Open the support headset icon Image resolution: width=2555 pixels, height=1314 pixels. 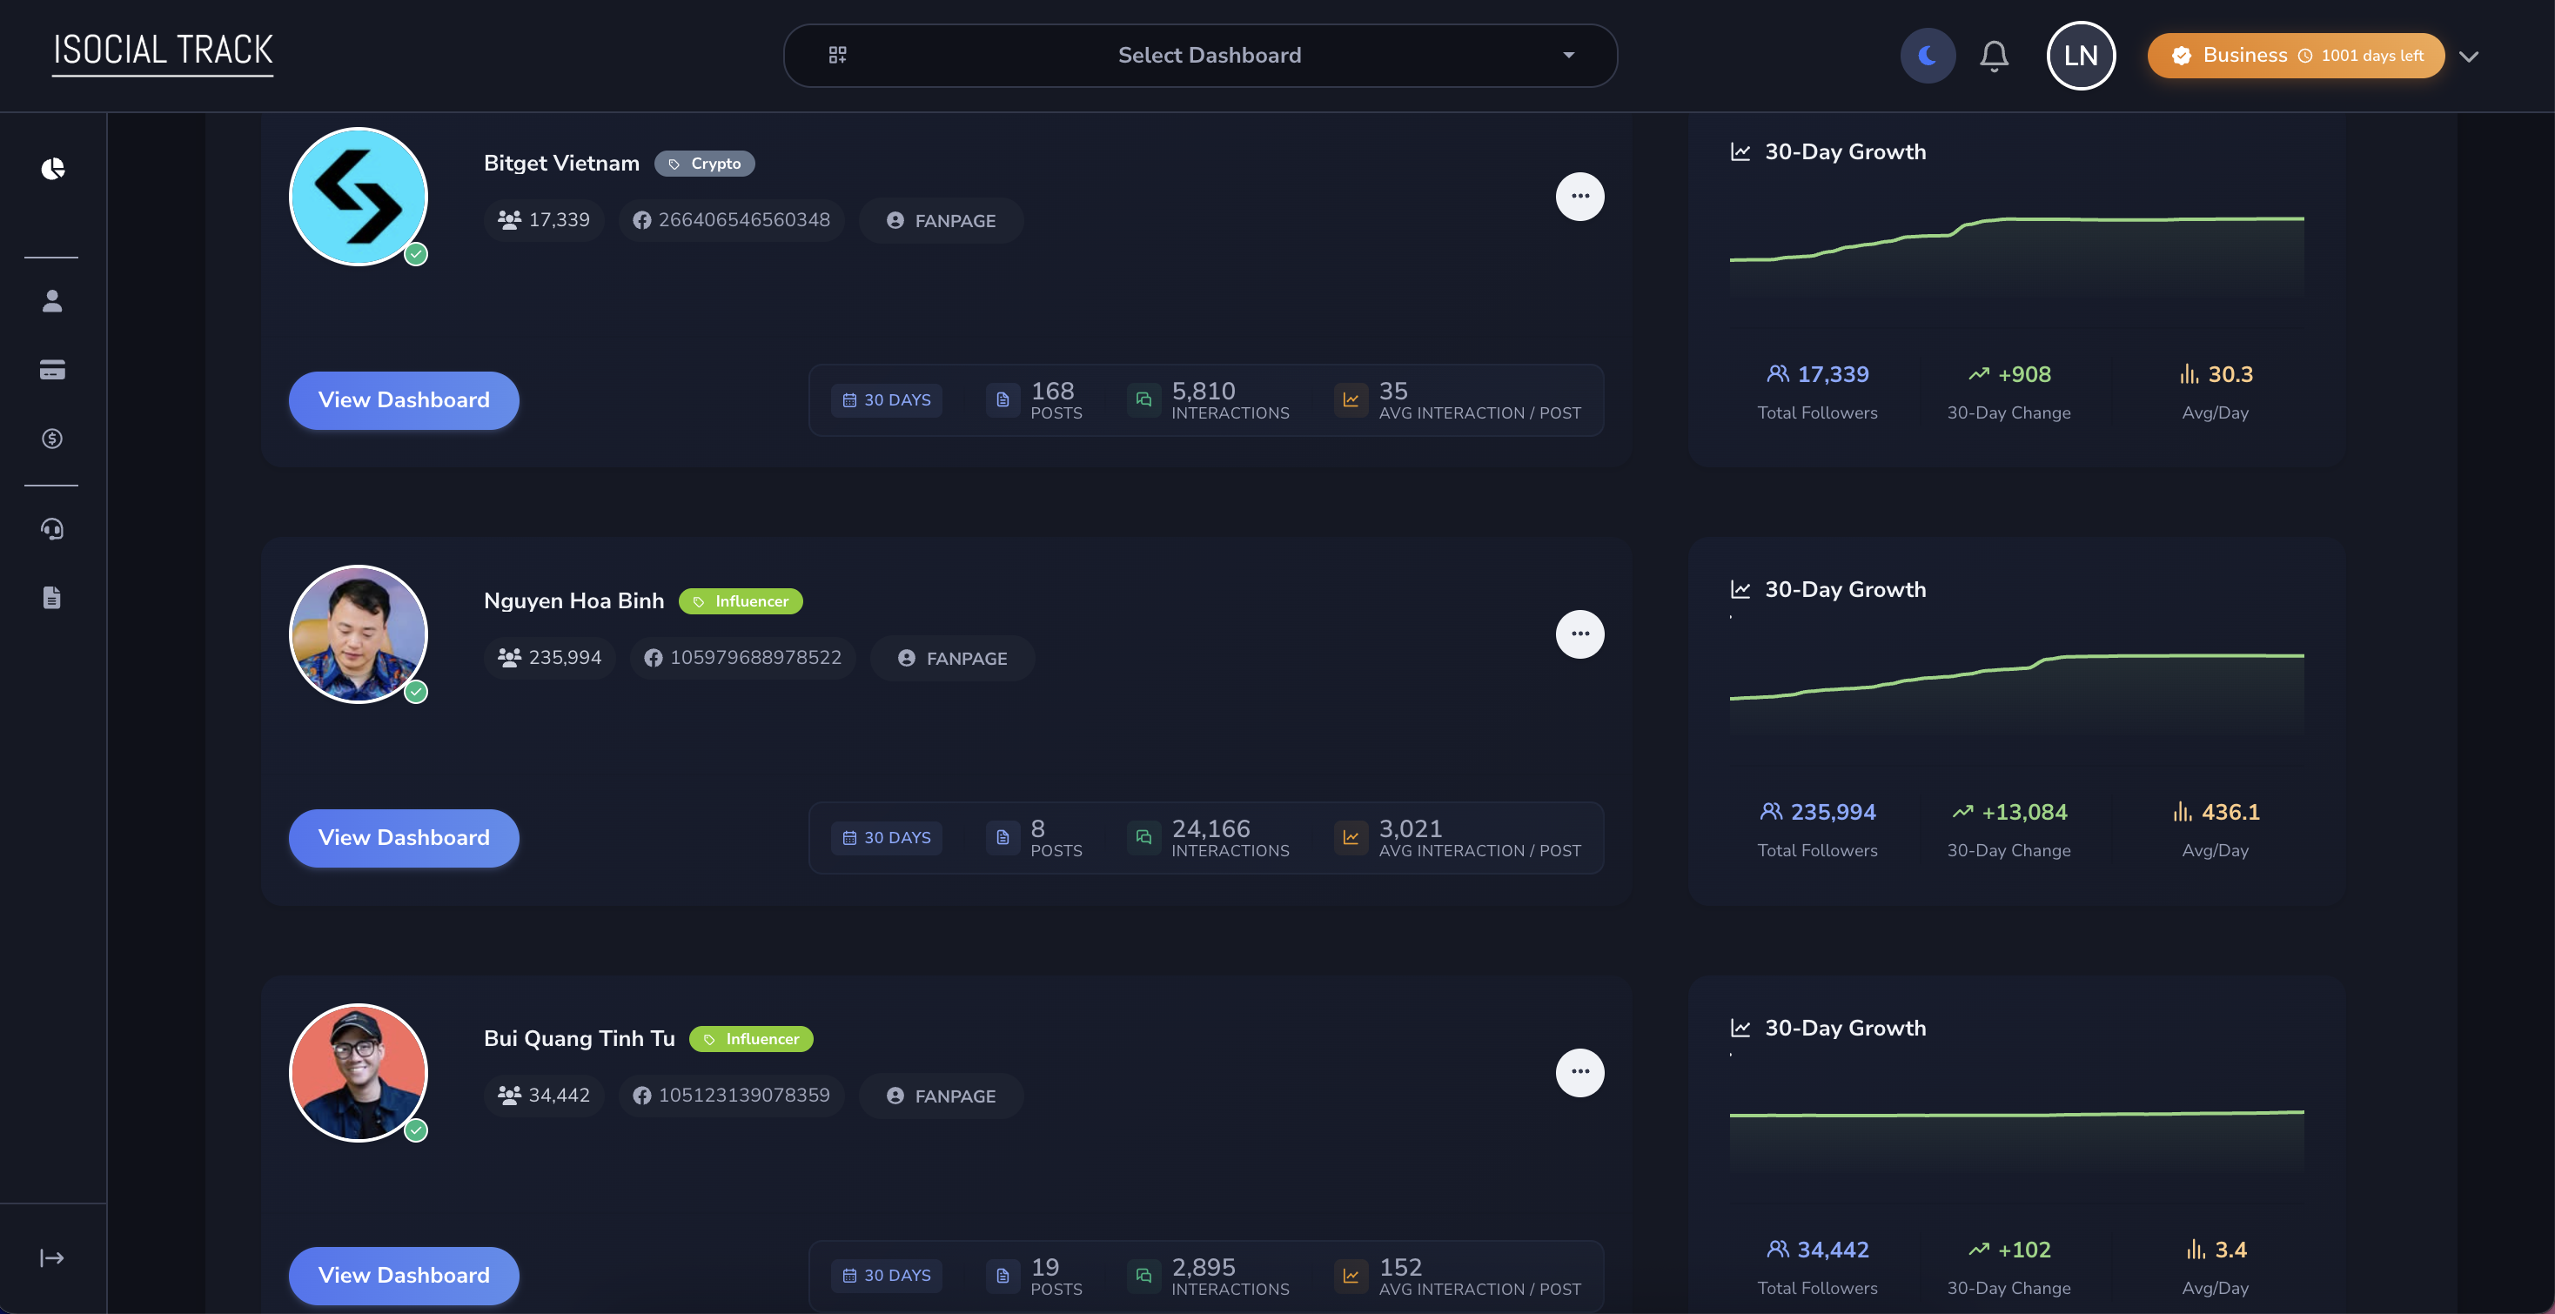tap(52, 527)
